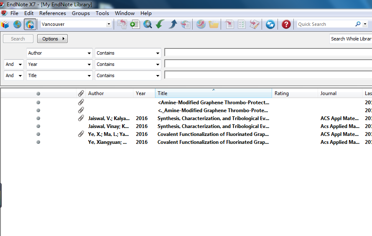Sort by Rating column header

click(x=295, y=93)
